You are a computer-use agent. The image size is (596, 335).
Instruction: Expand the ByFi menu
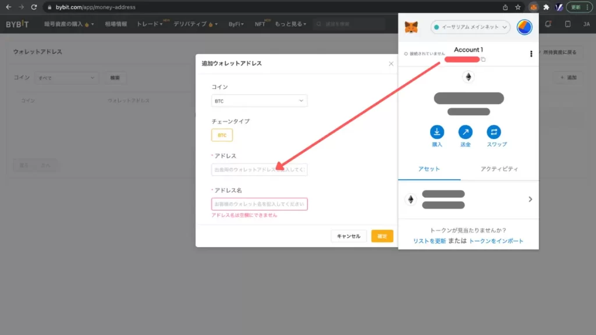(x=236, y=24)
